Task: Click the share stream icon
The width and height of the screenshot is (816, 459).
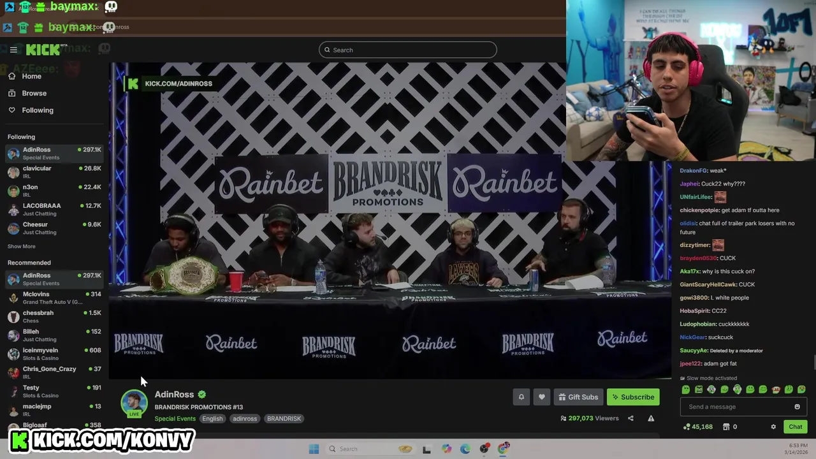Action: point(630,418)
